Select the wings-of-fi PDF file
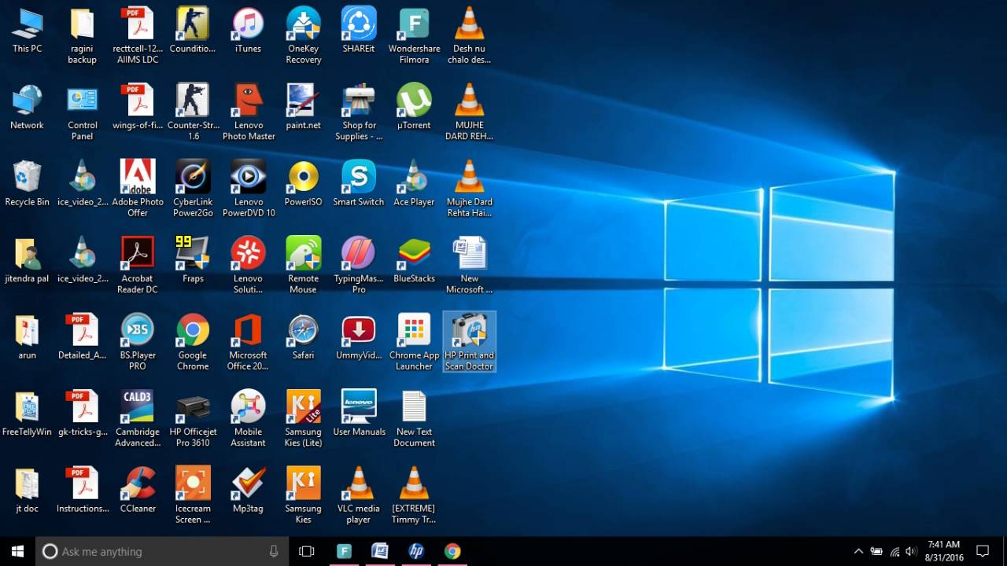1007x566 pixels. click(x=138, y=108)
